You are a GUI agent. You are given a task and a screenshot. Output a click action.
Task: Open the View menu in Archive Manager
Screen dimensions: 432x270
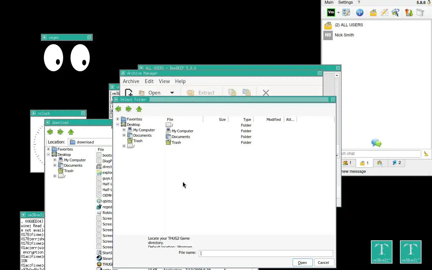(x=164, y=81)
